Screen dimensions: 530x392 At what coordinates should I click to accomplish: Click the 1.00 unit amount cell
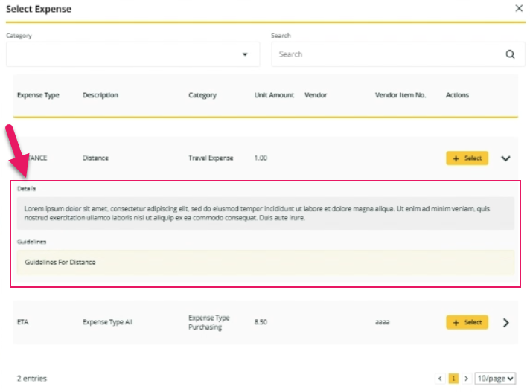click(261, 158)
